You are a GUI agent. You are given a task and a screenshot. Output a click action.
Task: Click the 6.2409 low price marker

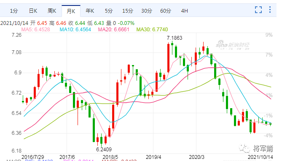click(x=104, y=150)
